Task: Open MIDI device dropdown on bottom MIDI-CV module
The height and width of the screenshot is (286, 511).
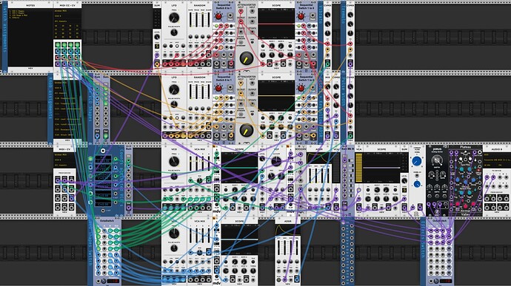Action: click(64, 160)
